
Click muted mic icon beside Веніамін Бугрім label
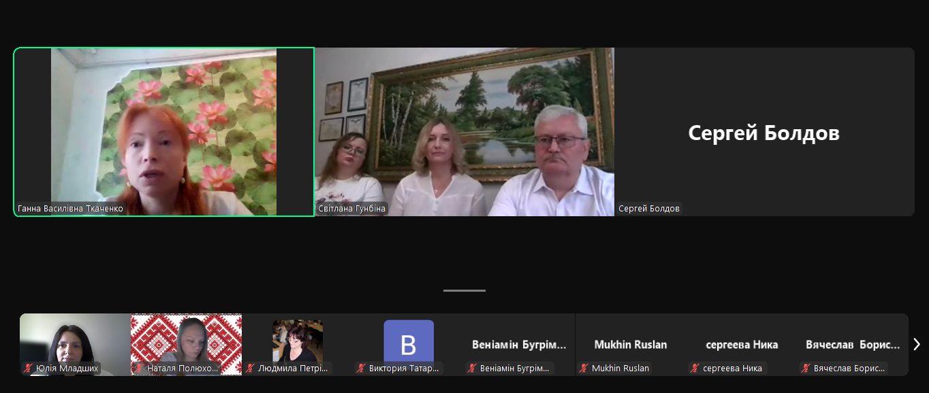[473, 369]
